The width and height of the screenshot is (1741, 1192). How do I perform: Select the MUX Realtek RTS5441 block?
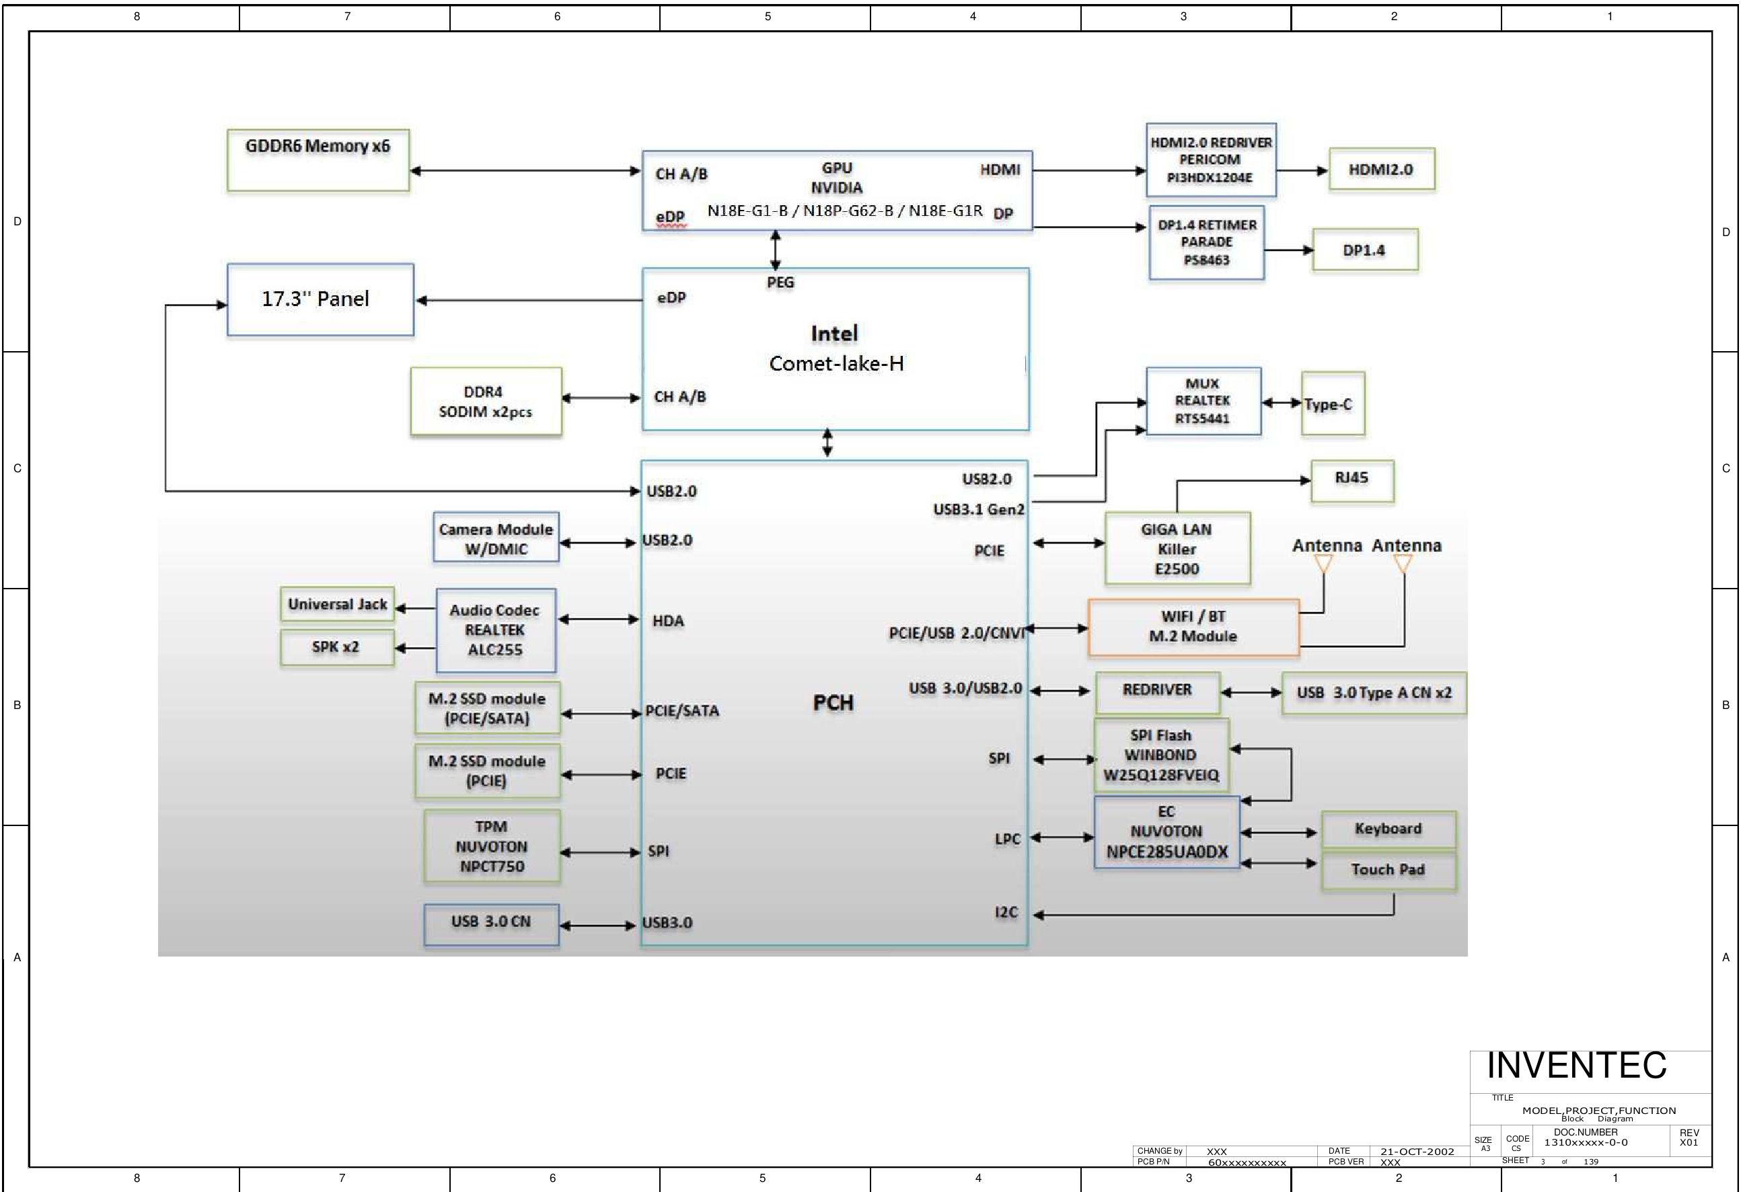tap(1203, 402)
